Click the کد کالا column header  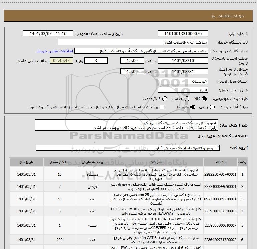tap(220, 162)
